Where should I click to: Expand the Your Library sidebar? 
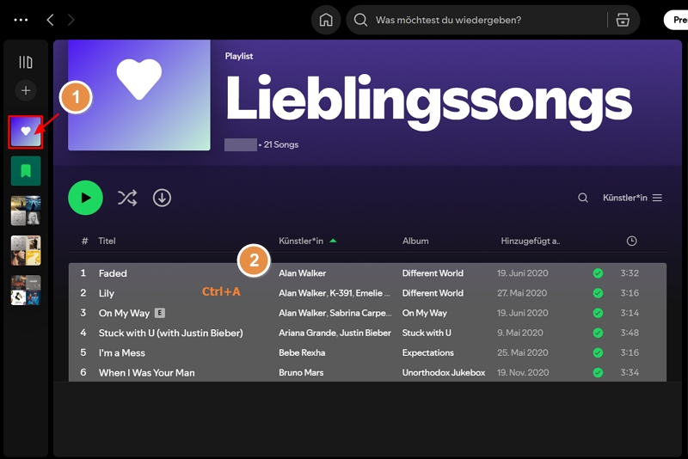point(26,62)
